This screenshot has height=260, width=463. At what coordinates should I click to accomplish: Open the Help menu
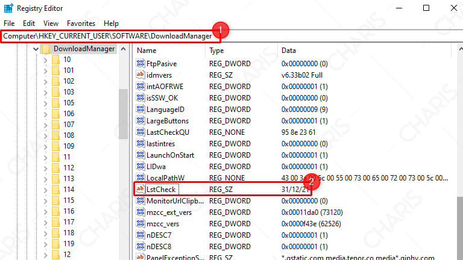111,23
